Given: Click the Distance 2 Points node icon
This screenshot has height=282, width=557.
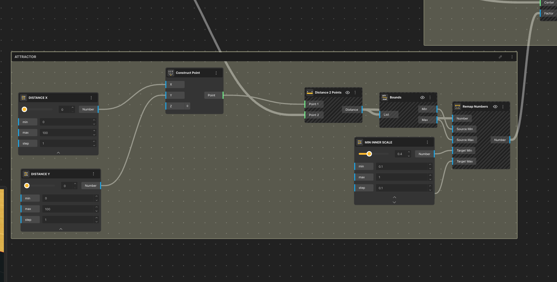Looking at the screenshot, I should [310, 92].
